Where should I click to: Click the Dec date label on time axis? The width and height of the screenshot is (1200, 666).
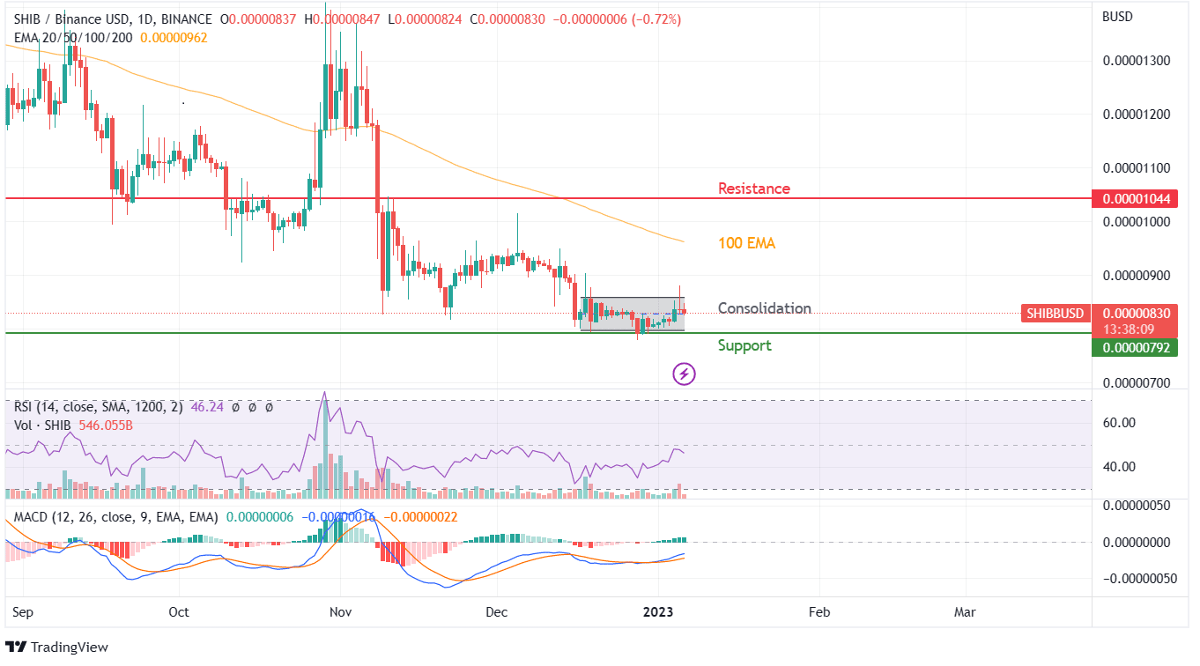(497, 611)
